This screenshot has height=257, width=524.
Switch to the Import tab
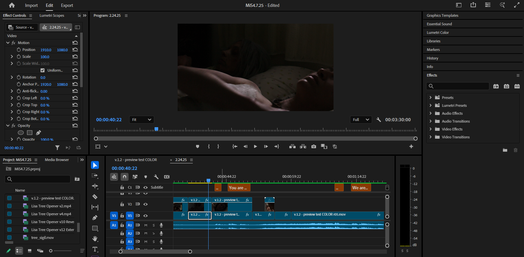click(x=31, y=5)
